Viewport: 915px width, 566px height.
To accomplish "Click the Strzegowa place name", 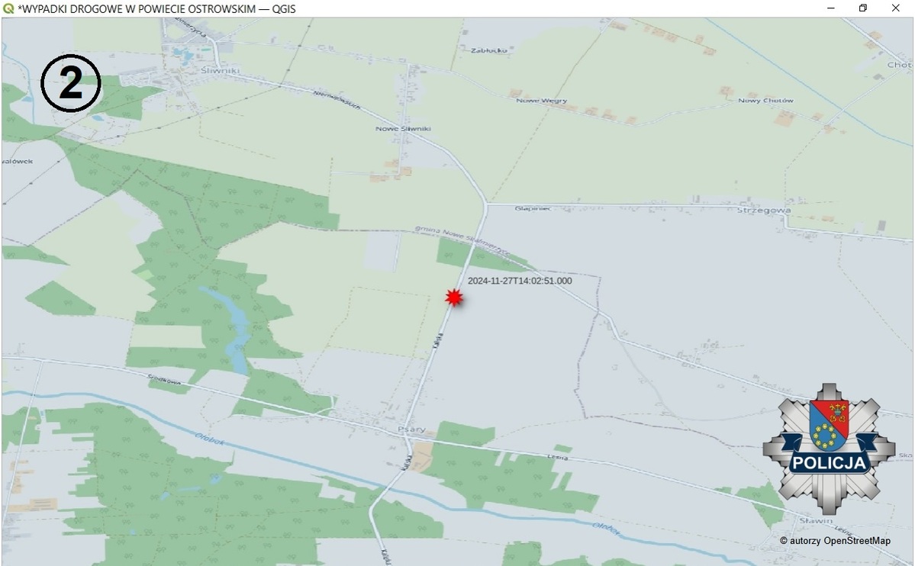I will [x=764, y=210].
